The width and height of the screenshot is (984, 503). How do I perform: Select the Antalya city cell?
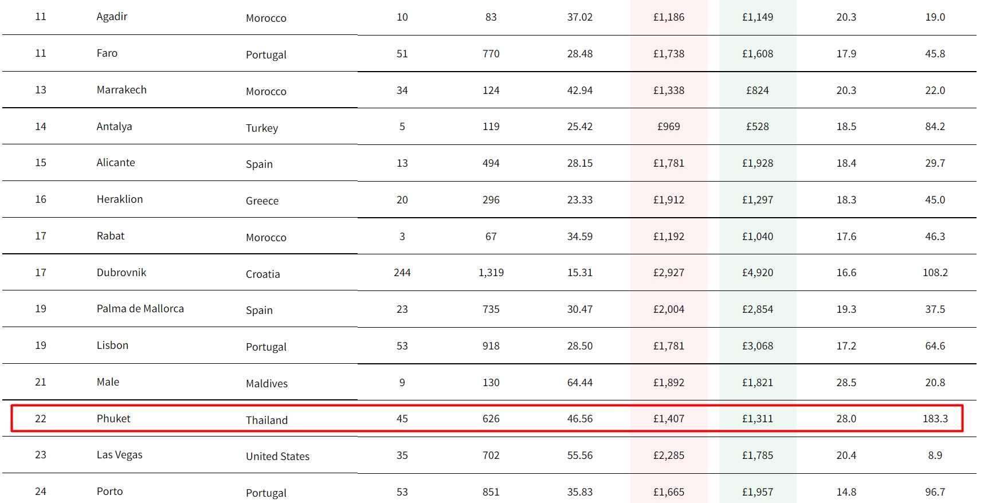point(114,127)
